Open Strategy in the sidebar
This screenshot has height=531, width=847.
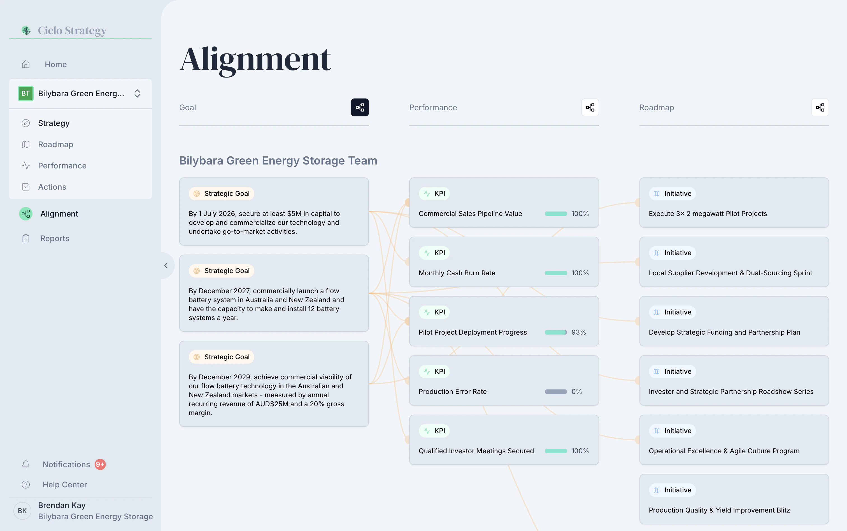54,123
